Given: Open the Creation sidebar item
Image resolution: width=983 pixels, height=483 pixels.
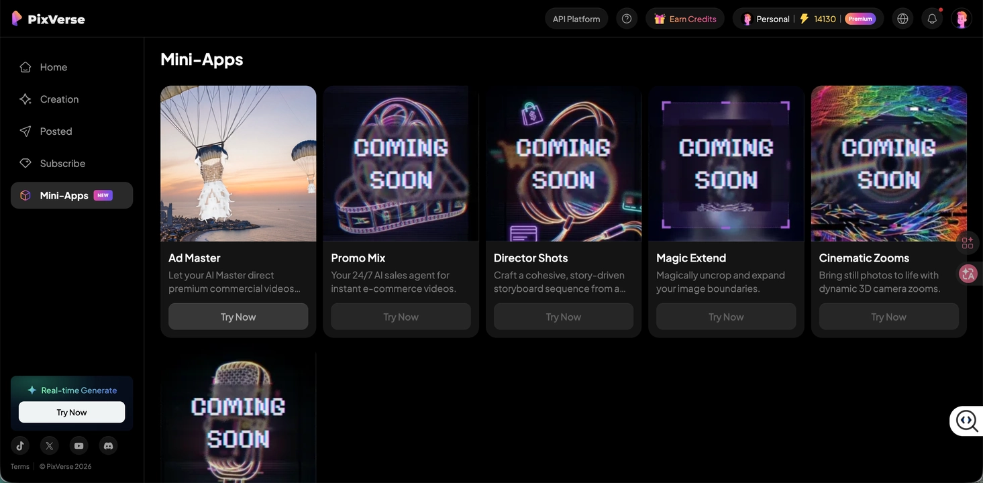Looking at the screenshot, I should pos(59,99).
